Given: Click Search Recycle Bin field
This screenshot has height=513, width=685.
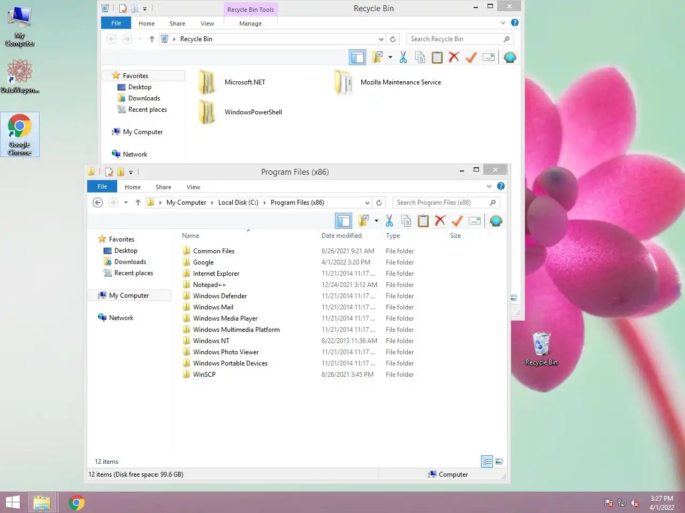Looking at the screenshot, I should [460, 39].
